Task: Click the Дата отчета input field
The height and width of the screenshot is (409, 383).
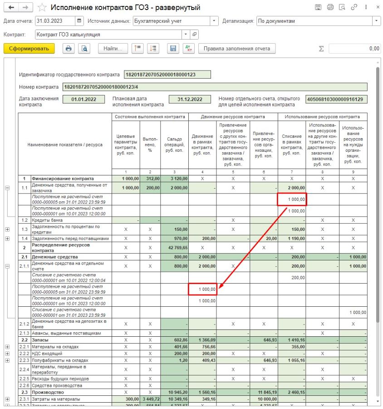Action: tap(55, 21)
